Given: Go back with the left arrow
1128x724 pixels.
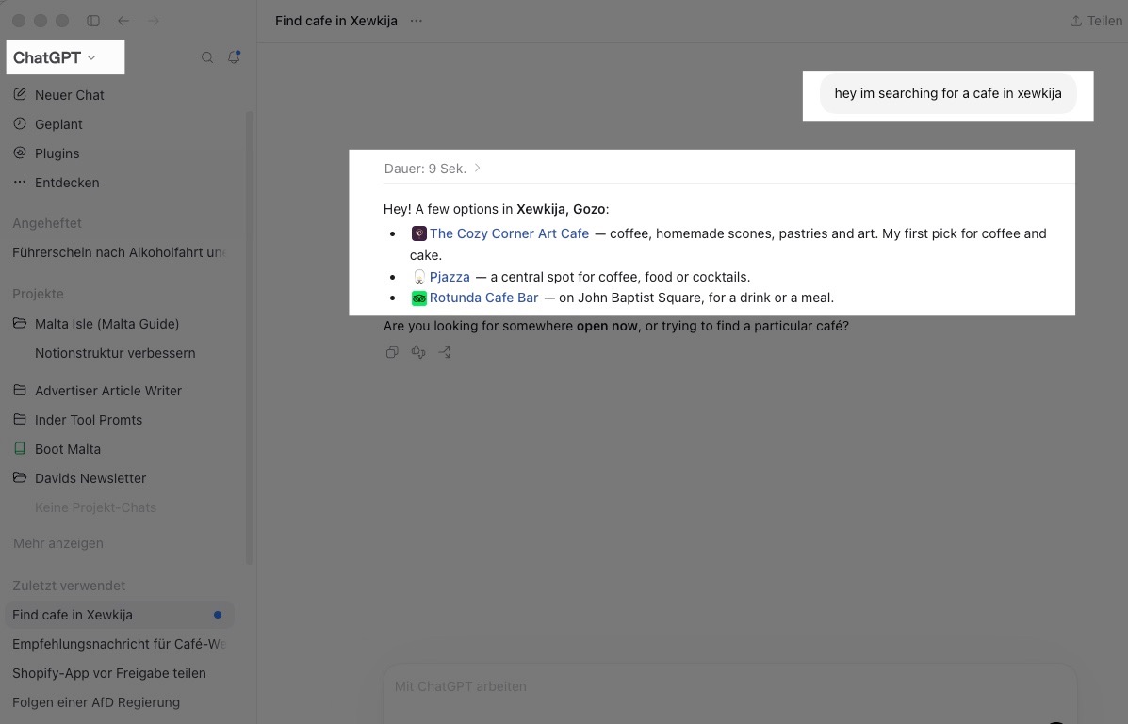Looking at the screenshot, I should (123, 21).
